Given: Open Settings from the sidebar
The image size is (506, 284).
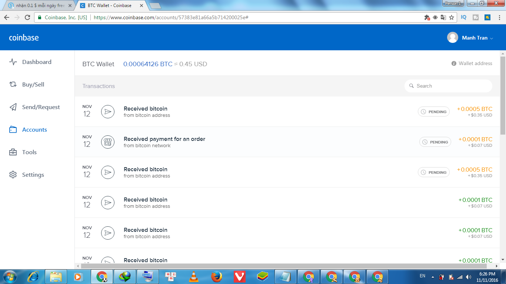Looking at the screenshot, I should tap(33, 175).
